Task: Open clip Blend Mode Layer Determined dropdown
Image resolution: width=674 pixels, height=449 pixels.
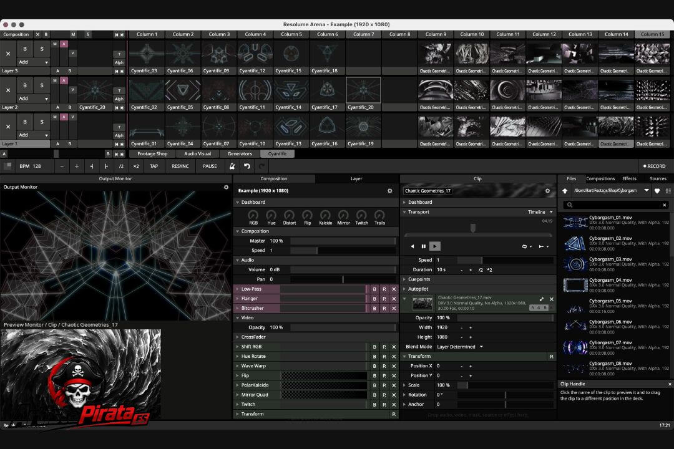Action: tap(459, 347)
